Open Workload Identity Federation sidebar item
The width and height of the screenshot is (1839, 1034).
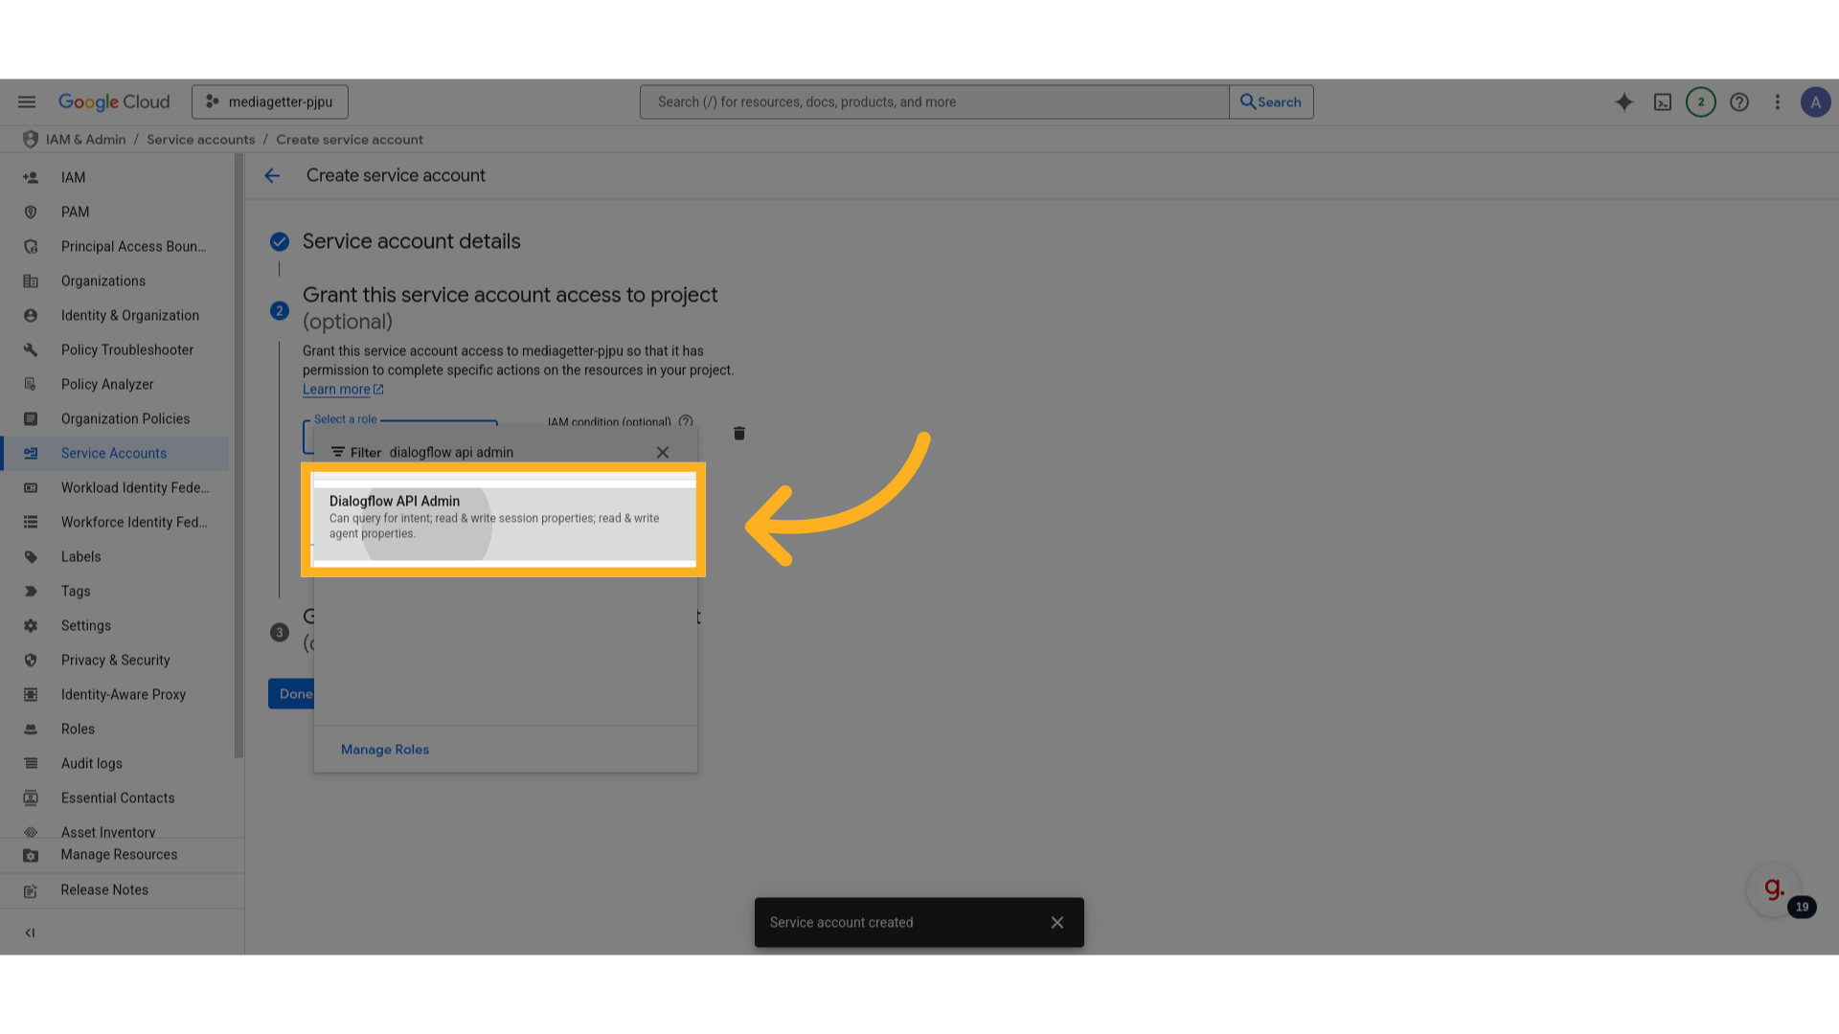coord(115,487)
